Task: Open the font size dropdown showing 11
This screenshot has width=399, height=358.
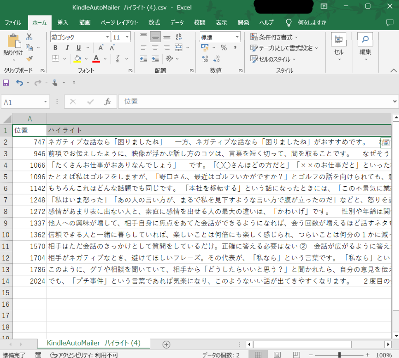Action: pyautogui.click(x=127, y=37)
